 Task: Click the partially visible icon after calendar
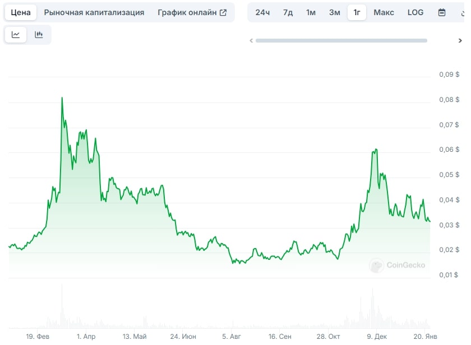click(x=463, y=12)
